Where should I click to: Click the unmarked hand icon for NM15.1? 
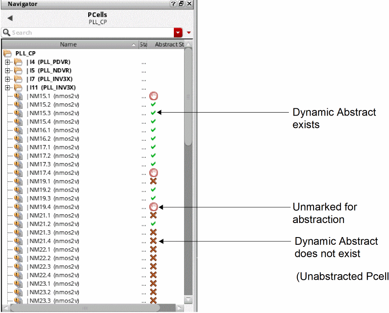153,96
